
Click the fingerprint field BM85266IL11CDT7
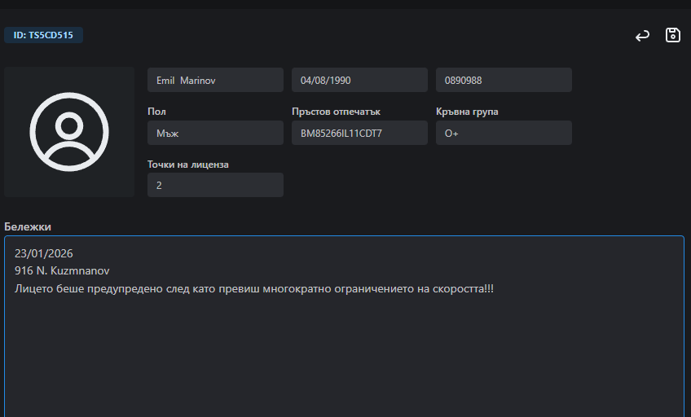(x=359, y=133)
